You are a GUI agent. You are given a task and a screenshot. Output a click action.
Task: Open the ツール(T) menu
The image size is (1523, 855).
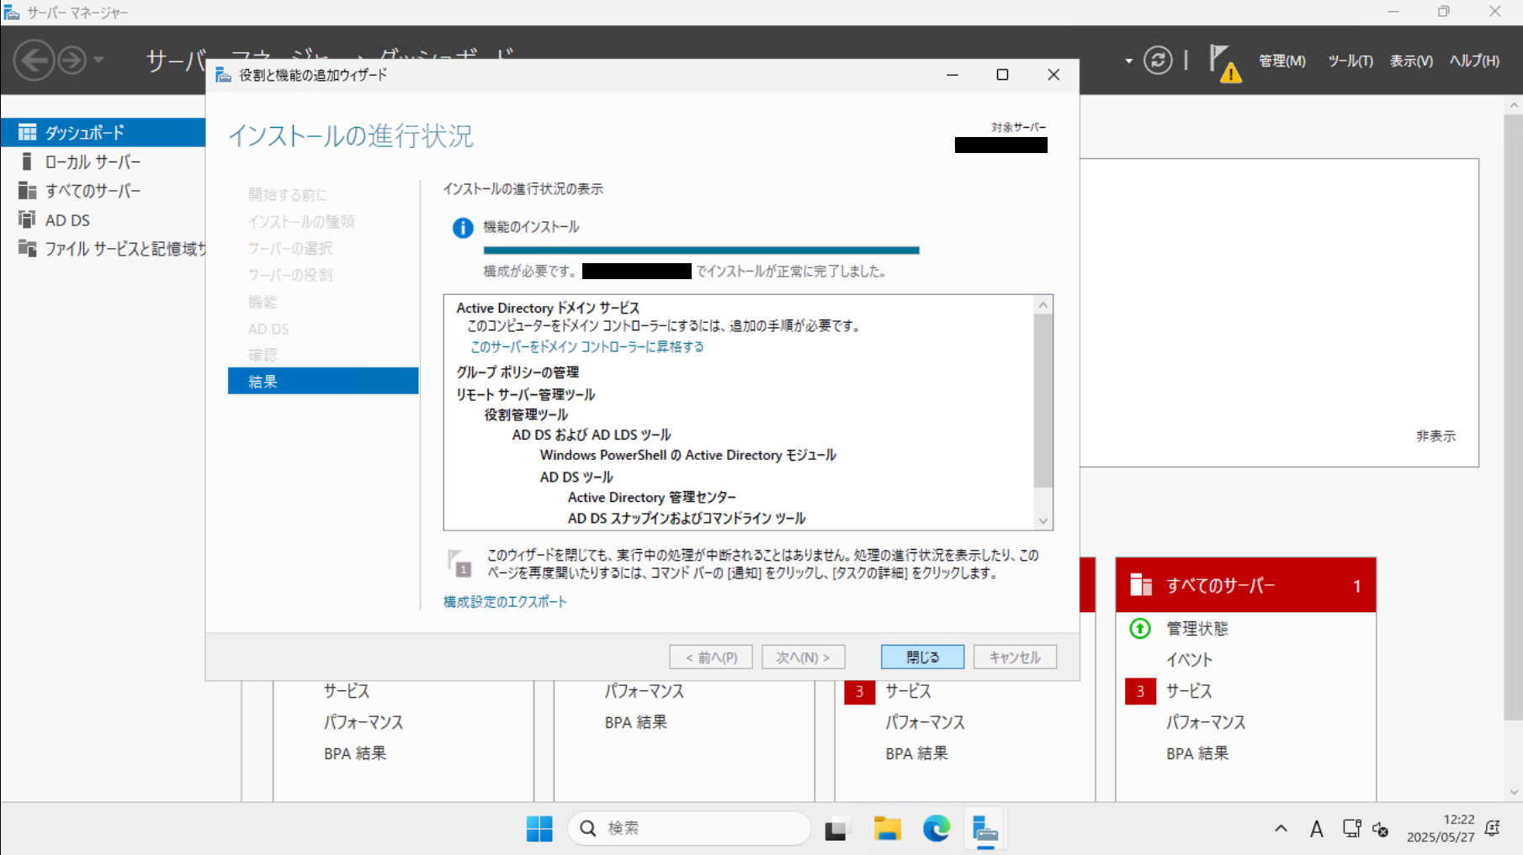click(1350, 61)
